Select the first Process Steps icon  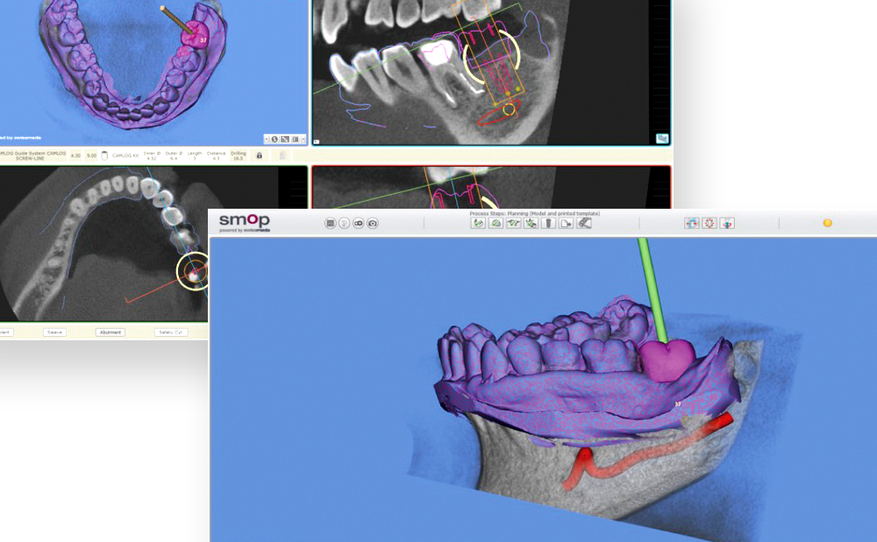pos(478,224)
